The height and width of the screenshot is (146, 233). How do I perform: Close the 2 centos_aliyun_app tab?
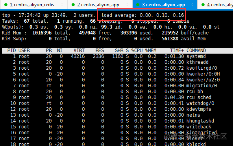(127, 5)
